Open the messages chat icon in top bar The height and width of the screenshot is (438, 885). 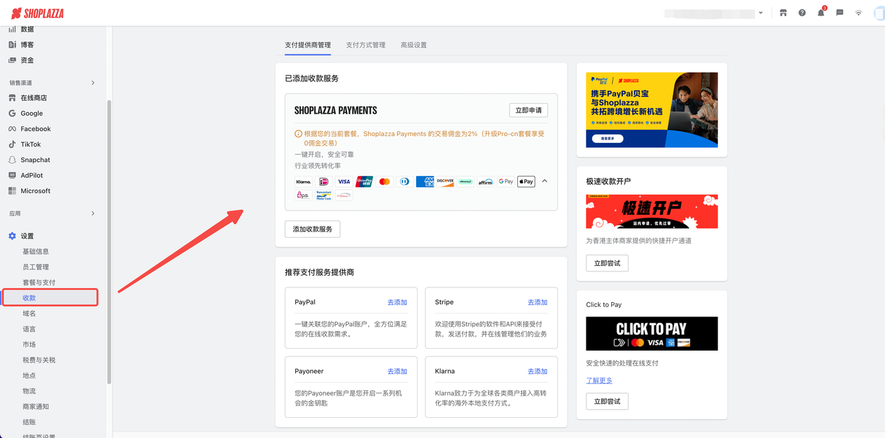[839, 12]
